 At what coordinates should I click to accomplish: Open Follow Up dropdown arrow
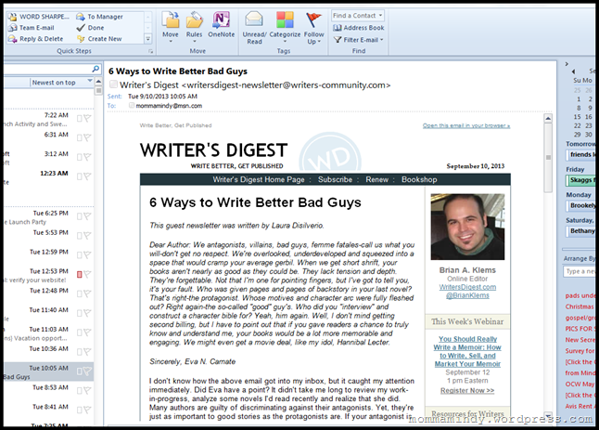[319, 42]
